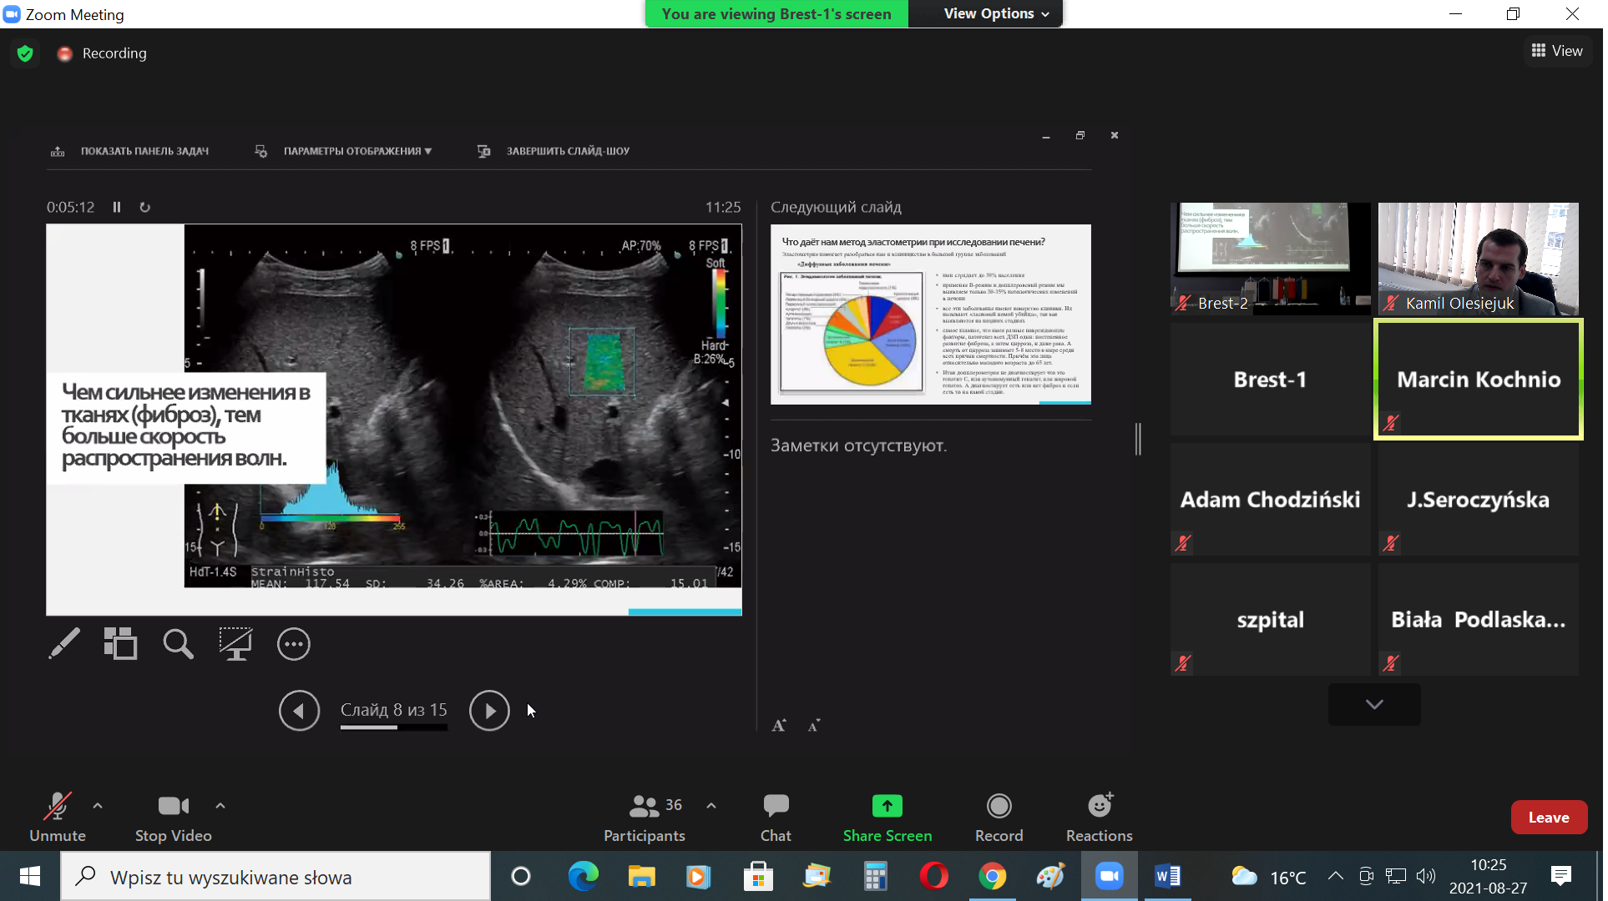Open more slideshow options ellipsis

point(293,644)
